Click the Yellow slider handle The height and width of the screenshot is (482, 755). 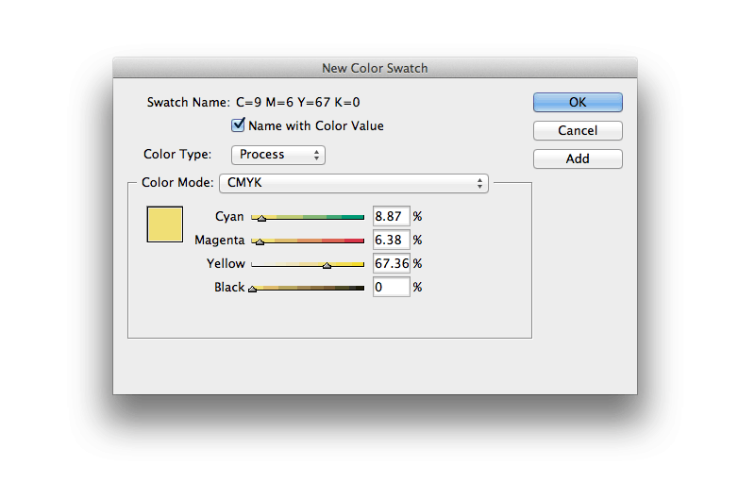click(x=327, y=266)
